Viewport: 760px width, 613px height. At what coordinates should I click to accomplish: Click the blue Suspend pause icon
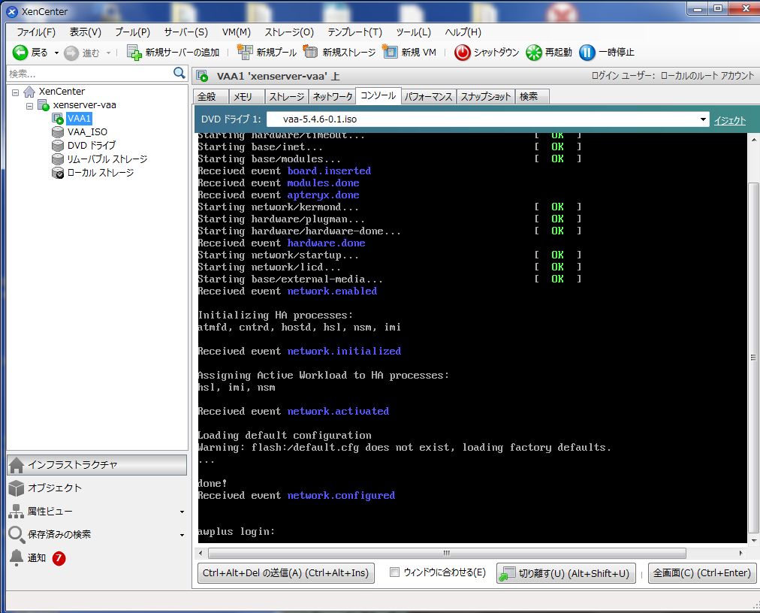click(x=587, y=53)
